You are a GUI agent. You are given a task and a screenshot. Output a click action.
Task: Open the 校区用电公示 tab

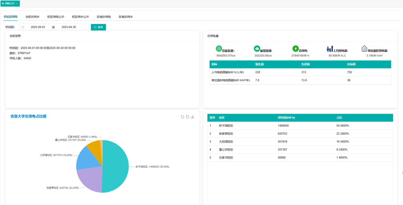[56, 17]
